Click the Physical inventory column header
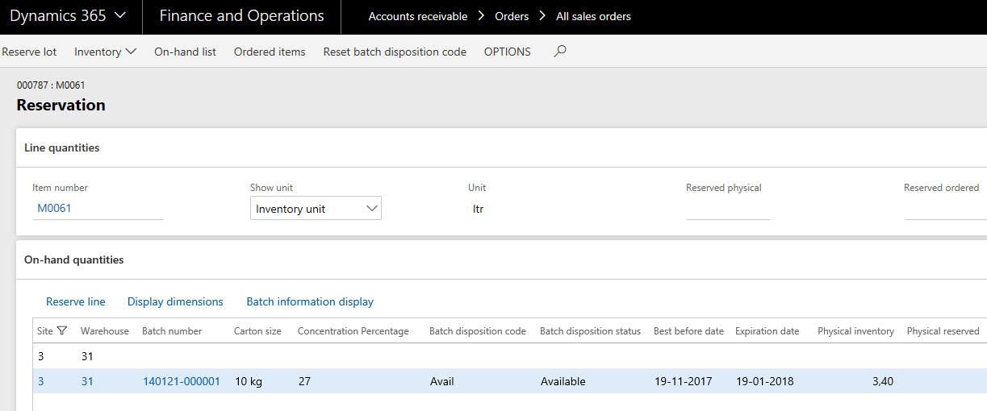 click(855, 331)
